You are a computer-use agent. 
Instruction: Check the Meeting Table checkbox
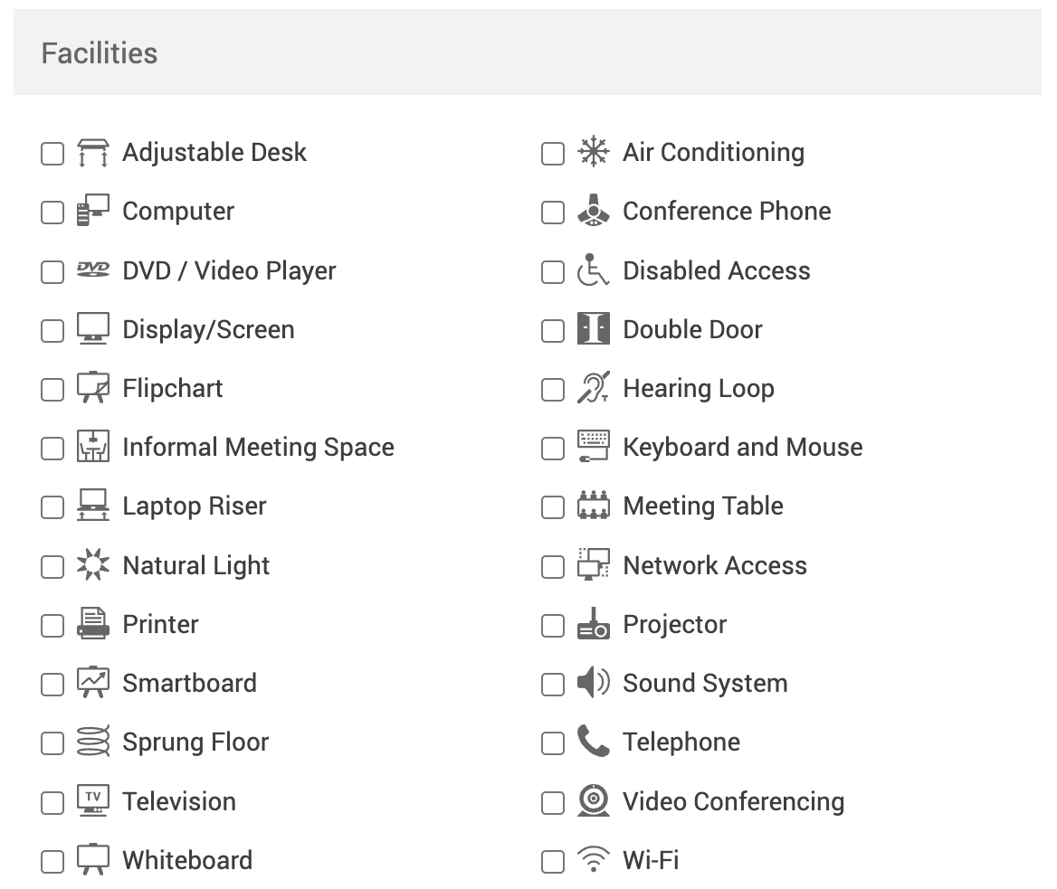(552, 507)
